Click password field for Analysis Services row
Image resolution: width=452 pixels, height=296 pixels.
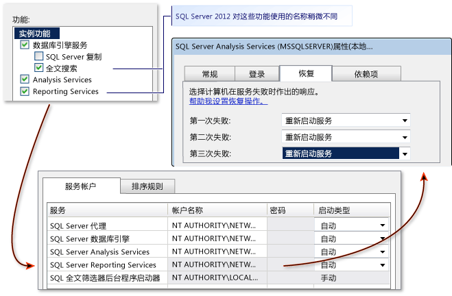coord(291,251)
